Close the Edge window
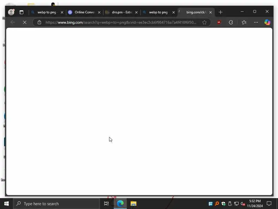Image resolution: width=278 pixels, height=209 pixels. point(267,11)
